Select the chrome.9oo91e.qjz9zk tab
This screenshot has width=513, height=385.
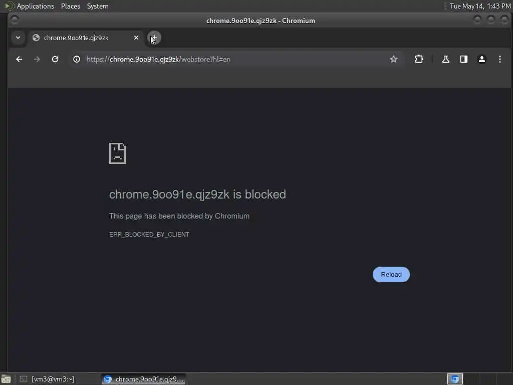coord(86,38)
